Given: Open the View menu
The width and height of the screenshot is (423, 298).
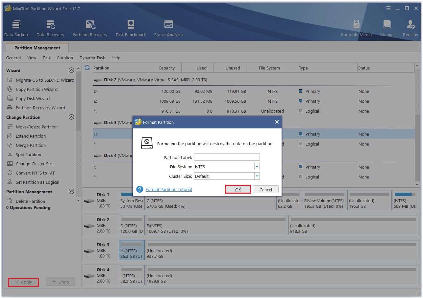Looking at the screenshot, I should tap(32, 58).
